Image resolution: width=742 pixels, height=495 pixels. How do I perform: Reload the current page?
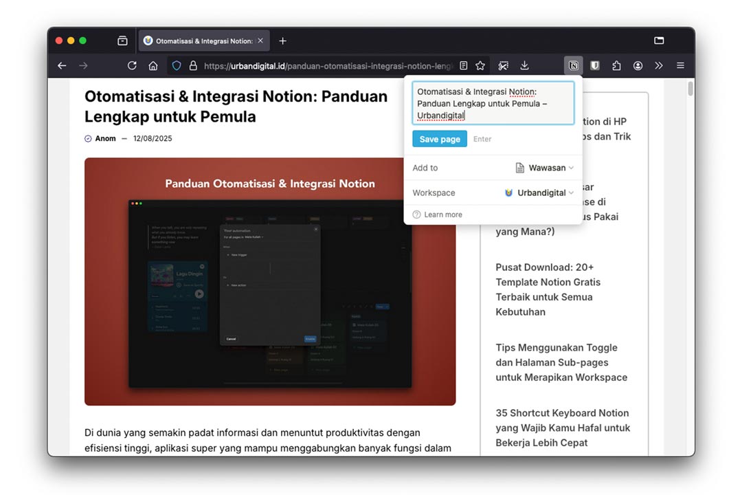point(132,66)
